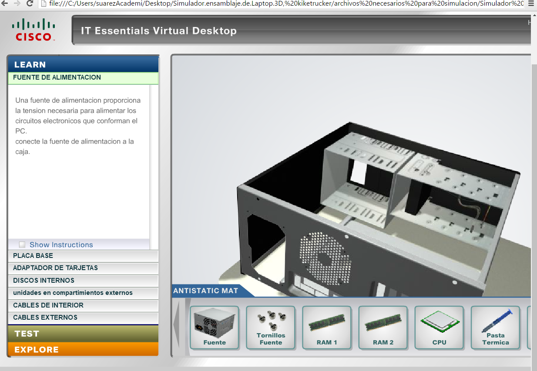Choose the RAM 2 memory module
Image resolution: width=537 pixels, height=371 pixels.
[x=383, y=327]
